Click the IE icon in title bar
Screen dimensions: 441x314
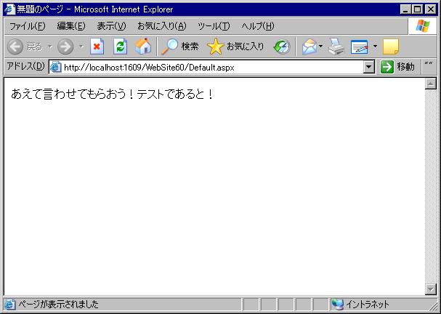click(10, 9)
